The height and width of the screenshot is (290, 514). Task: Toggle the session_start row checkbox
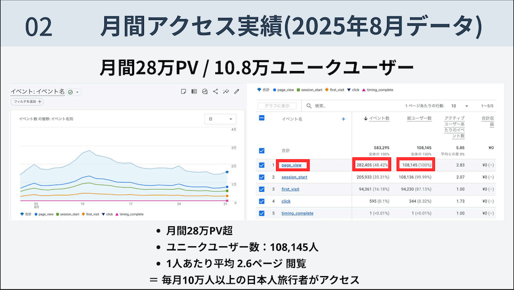pos(262,177)
